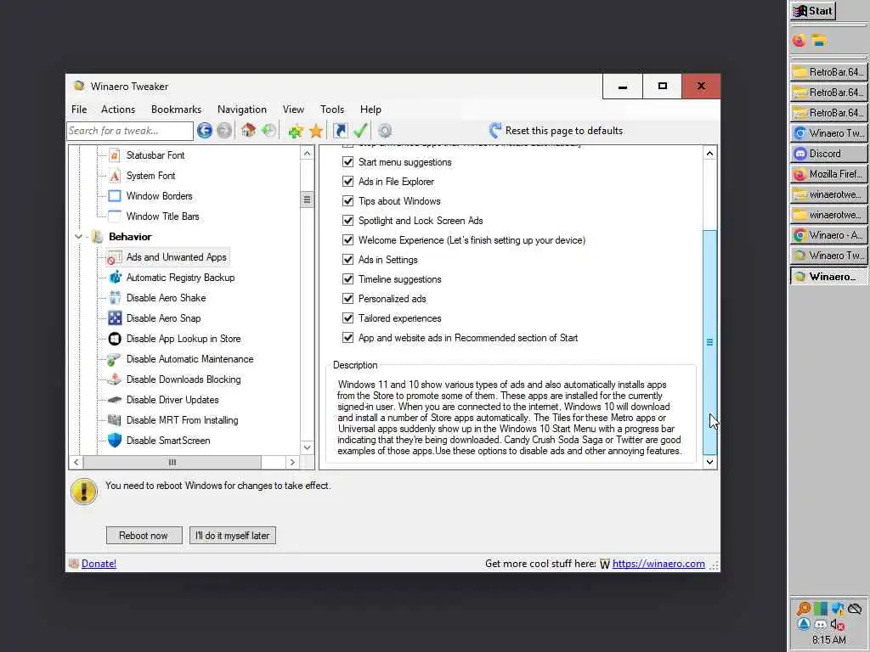The width and height of the screenshot is (870, 652).
Task: Click the Disable Downloads Blocking icon
Action: [115, 379]
